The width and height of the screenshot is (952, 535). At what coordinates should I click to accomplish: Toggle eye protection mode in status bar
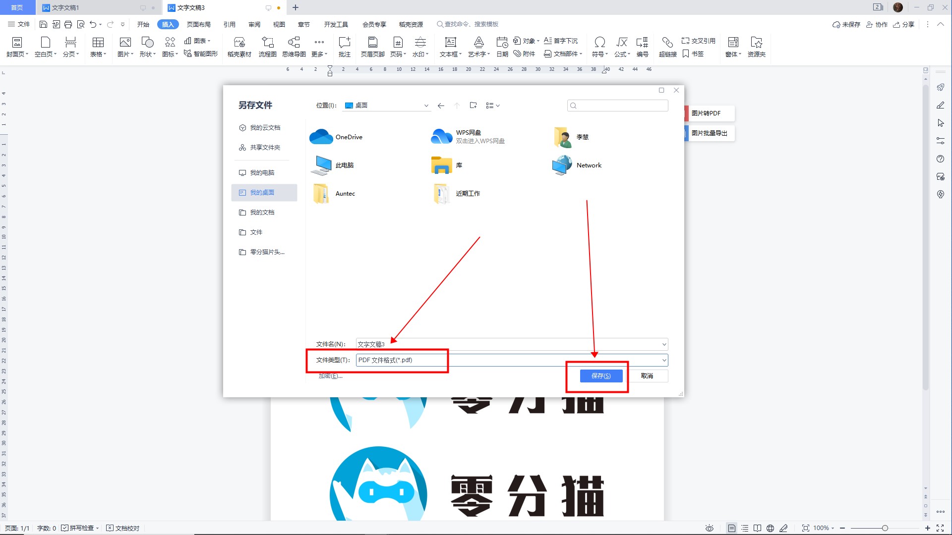coord(710,528)
